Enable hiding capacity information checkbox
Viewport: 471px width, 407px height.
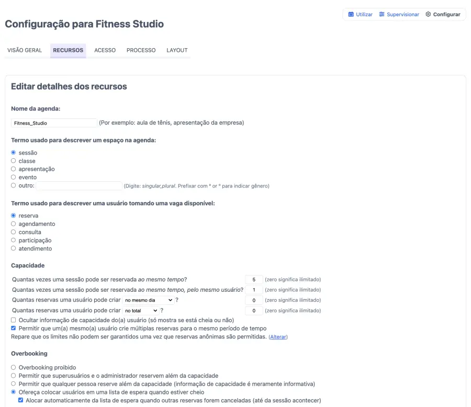(14, 320)
